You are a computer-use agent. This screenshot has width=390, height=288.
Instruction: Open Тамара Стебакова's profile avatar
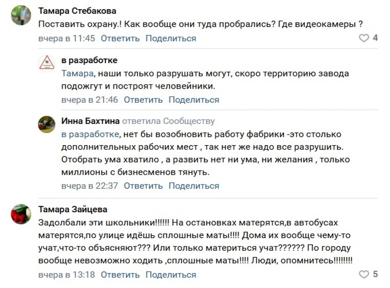(21, 15)
